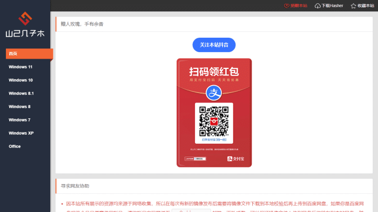The height and width of the screenshot is (212, 378).
Task: Navigate to the Office section
Action: tap(15, 146)
